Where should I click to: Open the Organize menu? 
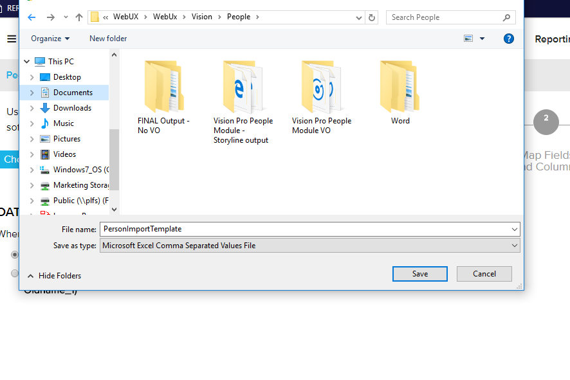(x=50, y=39)
